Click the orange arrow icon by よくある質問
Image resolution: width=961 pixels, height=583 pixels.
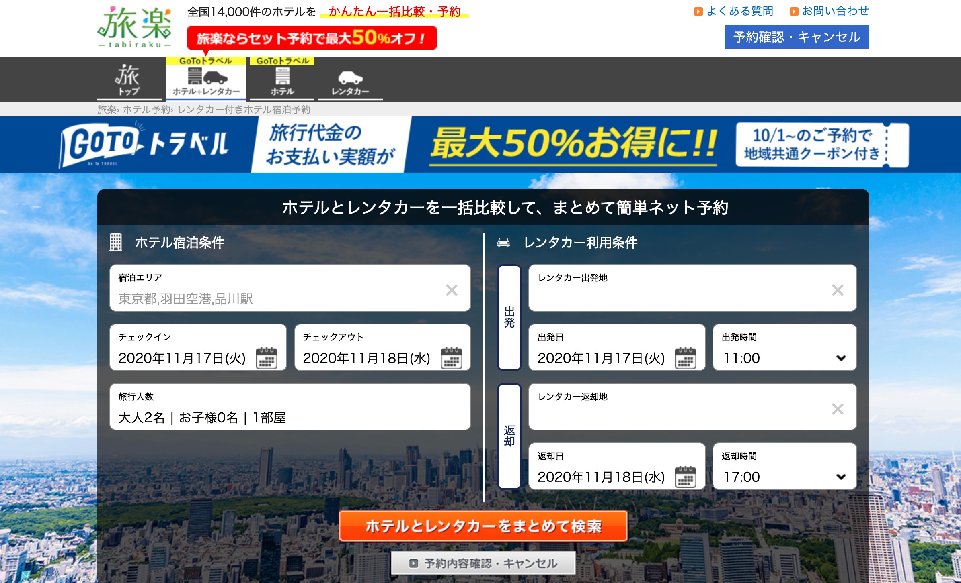click(x=698, y=12)
